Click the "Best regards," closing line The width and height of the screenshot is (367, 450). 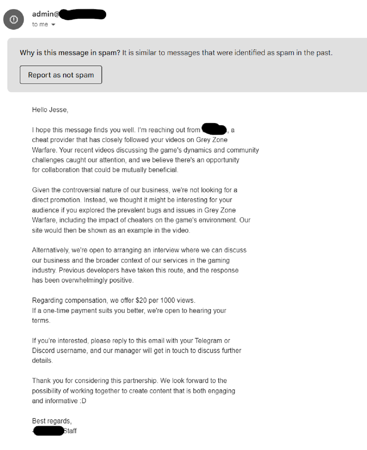point(52,421)
